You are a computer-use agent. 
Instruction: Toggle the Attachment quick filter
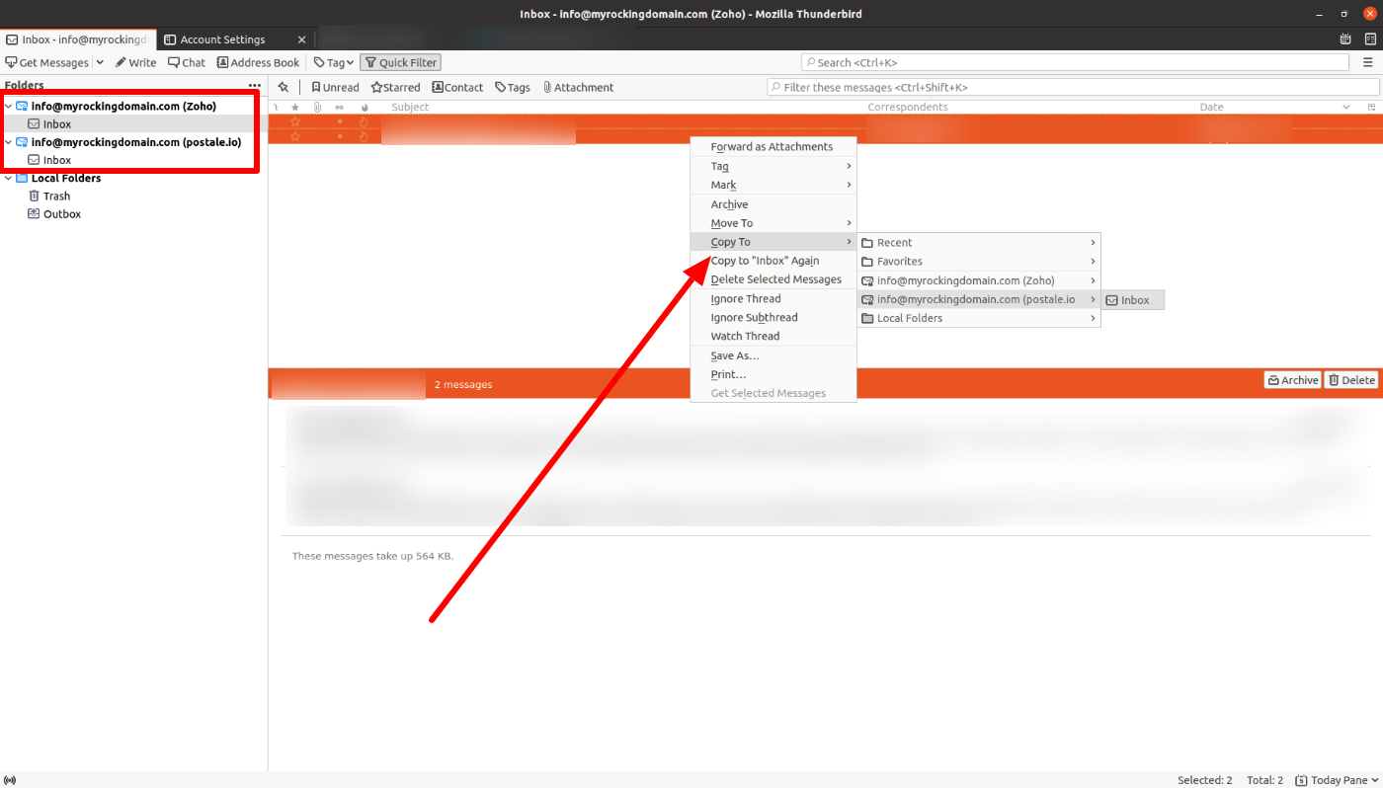(x=578, y=87)
